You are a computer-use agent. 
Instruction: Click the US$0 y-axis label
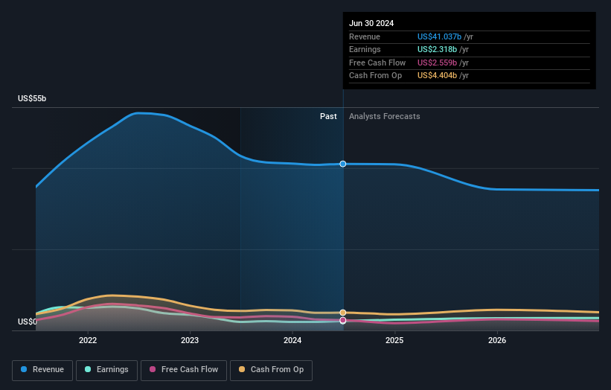[28, 322]
